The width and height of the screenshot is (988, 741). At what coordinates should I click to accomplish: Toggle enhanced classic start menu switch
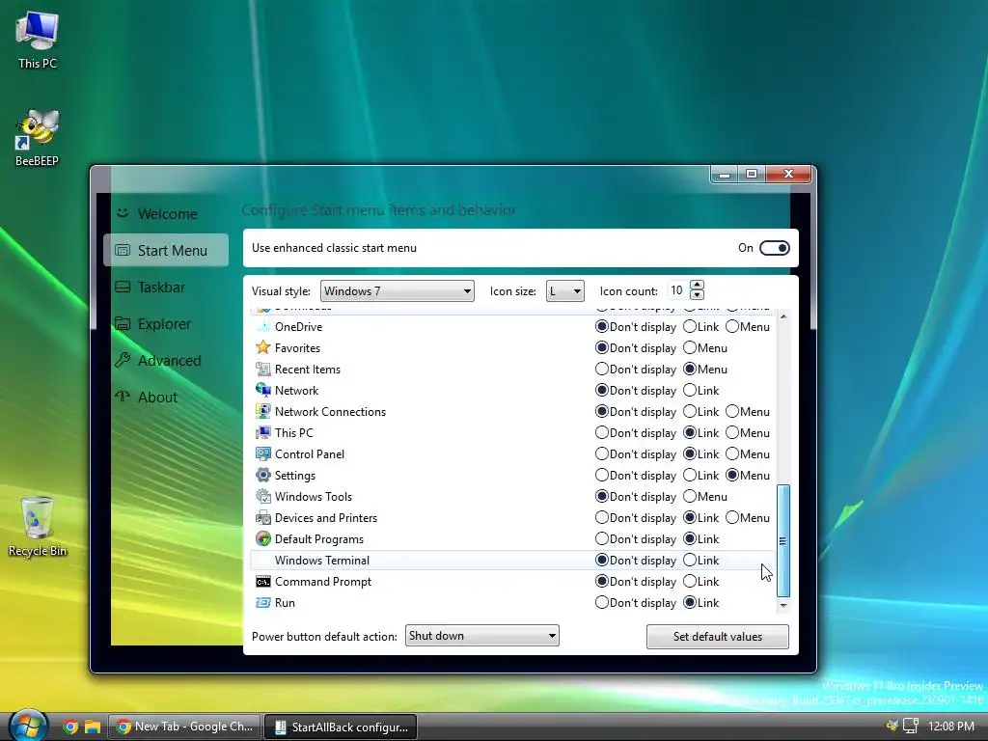point(775,248)
